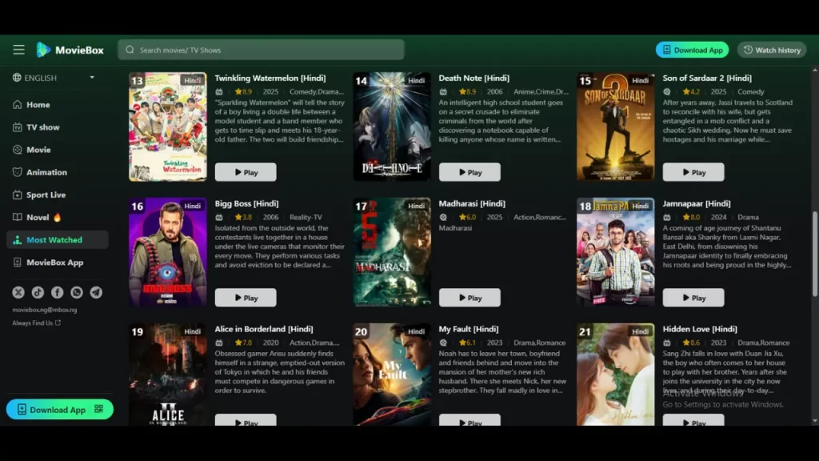The width and height of the screenshot is (819, 461).
Task: Open MovieBox App page
Action: (58, 263)
